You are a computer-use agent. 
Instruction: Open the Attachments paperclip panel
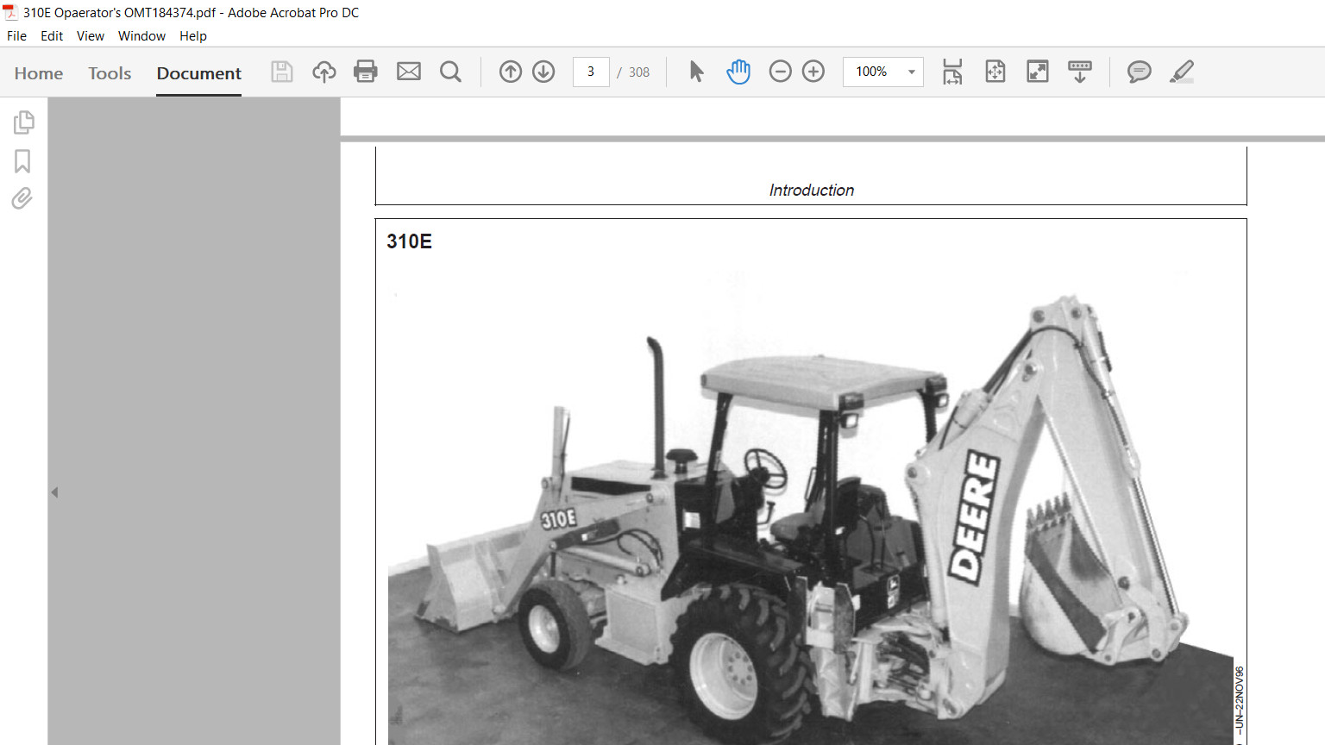pos(22,199)
